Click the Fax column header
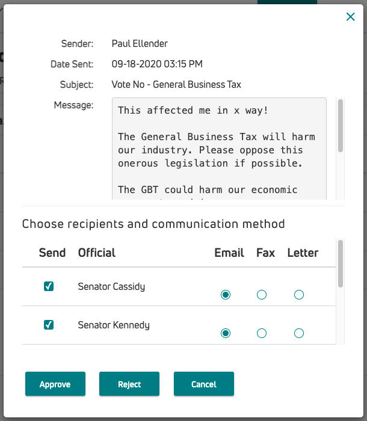This screenshot has width=367, height=421. coord(265,253)
